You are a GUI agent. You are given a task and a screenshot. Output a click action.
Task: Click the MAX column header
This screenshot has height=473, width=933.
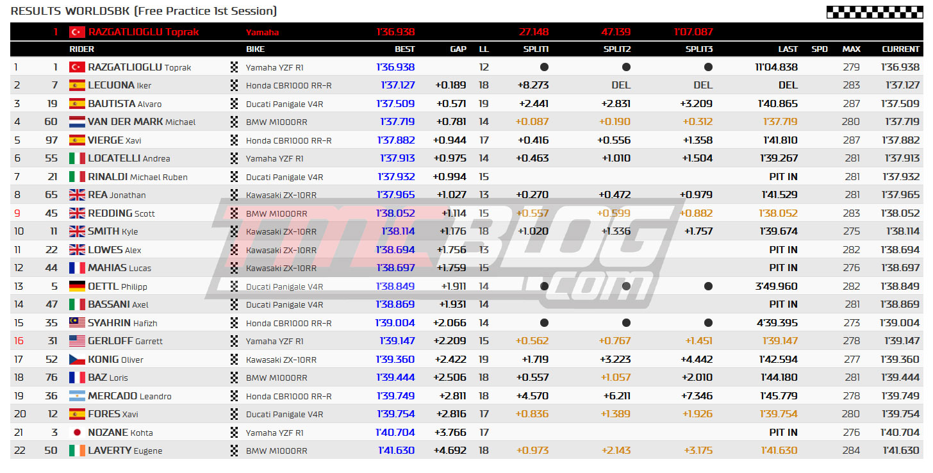point(852,49)
